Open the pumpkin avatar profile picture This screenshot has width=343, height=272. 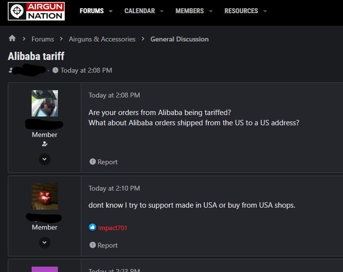(45, 196)
